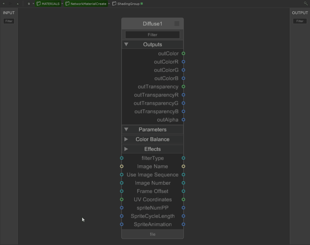Click the up-level triangle arrow

(18, 4)
